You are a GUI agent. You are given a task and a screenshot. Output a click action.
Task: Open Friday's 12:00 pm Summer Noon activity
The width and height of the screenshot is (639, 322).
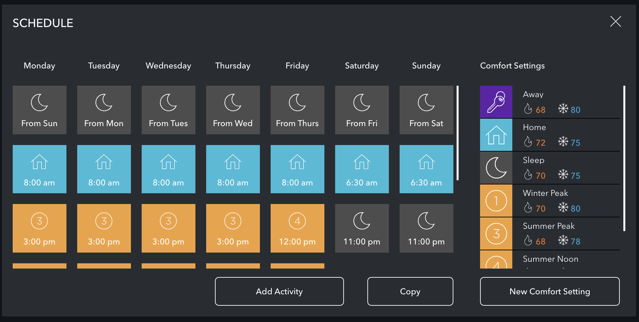tap(297, 228)
